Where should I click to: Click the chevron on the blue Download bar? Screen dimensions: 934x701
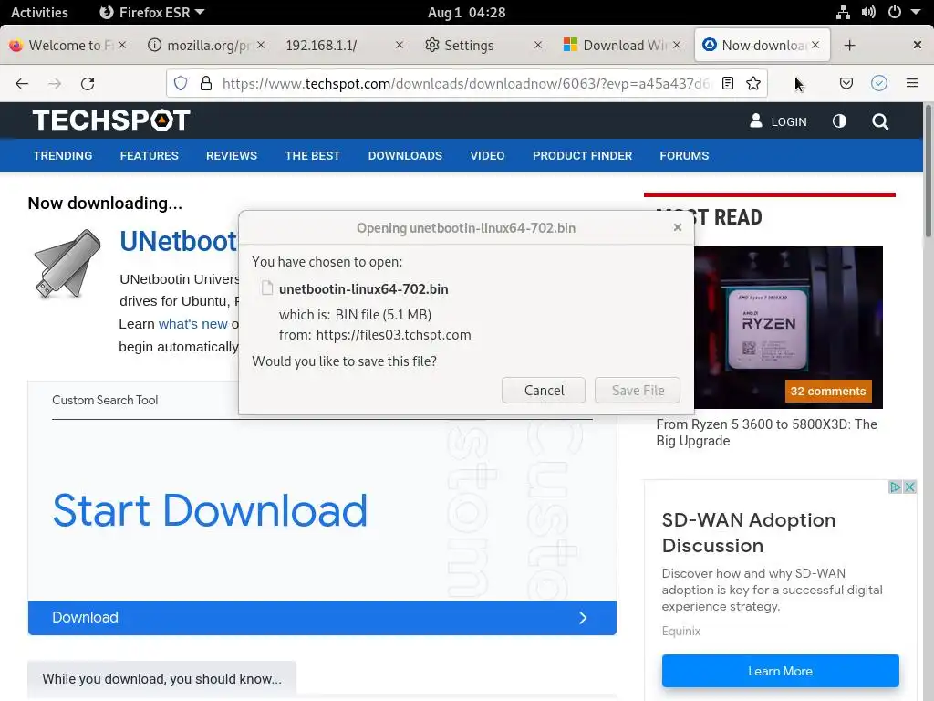[x=583, y=618]
